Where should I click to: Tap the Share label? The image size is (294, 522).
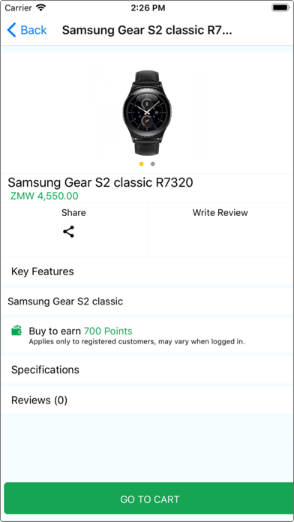(x=73, y=213)
